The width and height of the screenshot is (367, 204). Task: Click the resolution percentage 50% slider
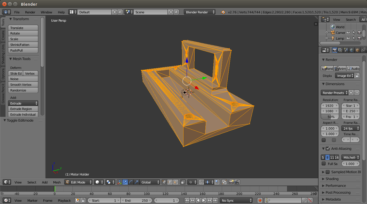[x=330, y=117]
